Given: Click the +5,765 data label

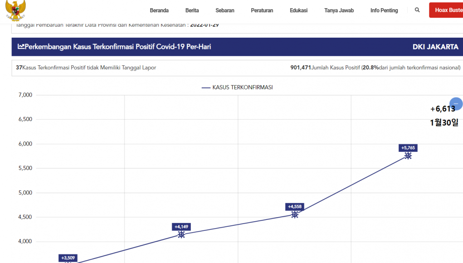Looking at the screenshot, I should click(x=408, y=148).
